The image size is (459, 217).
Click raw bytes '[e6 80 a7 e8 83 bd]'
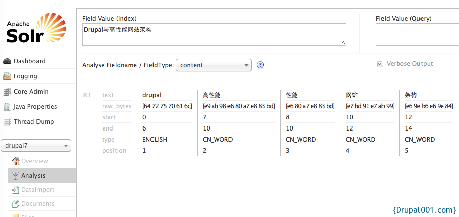coord(310,106)
